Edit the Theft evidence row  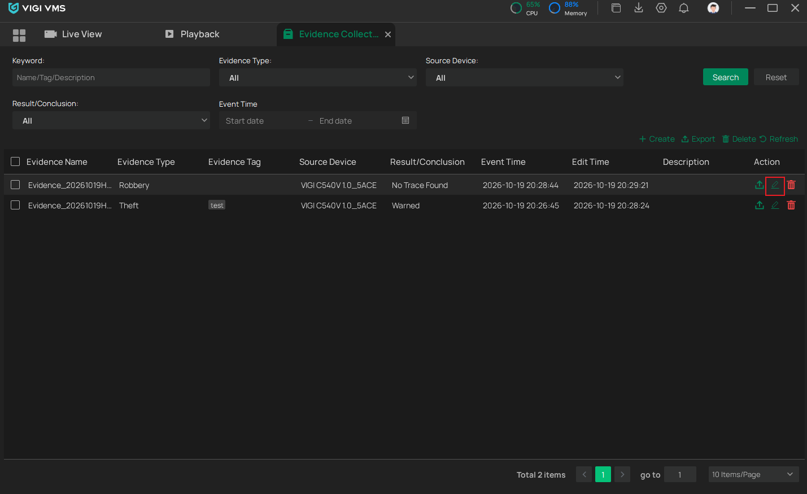point(775,205)
